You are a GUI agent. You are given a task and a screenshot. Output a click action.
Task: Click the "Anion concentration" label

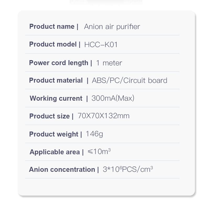(62, 170)
